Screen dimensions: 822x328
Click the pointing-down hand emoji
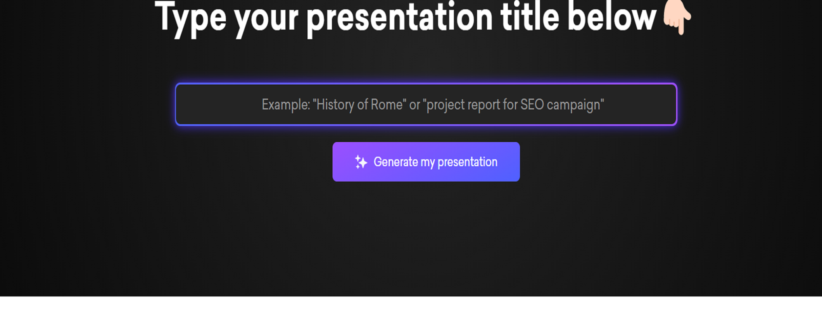(x=677, y=17)
